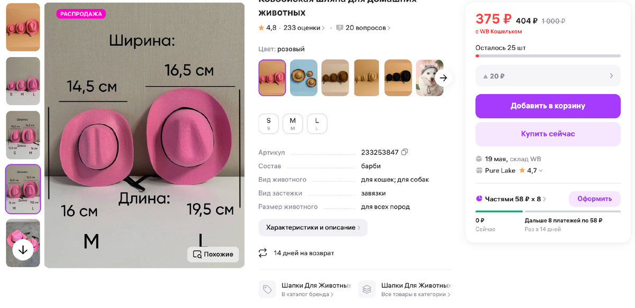Click the brand catalog tag icon
The image size is (635, 308).
(x=267, y=290)
